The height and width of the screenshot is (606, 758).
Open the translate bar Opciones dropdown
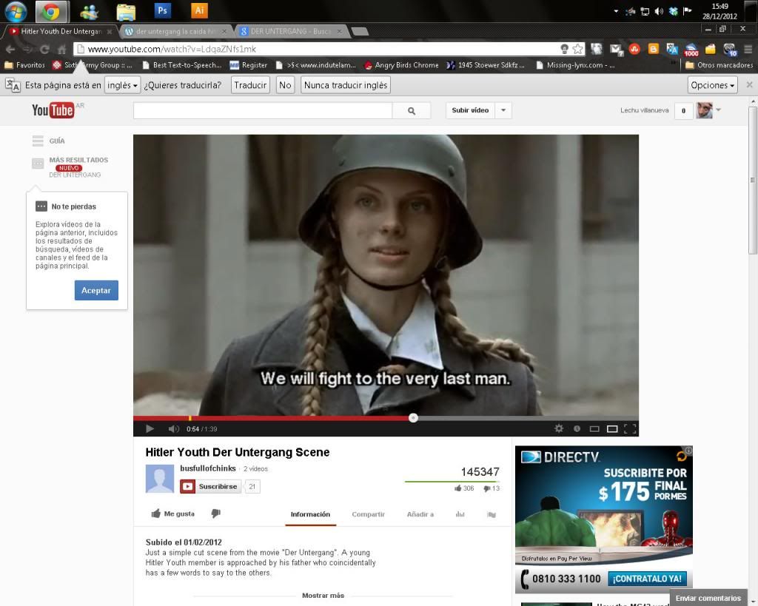click(713, 85)
